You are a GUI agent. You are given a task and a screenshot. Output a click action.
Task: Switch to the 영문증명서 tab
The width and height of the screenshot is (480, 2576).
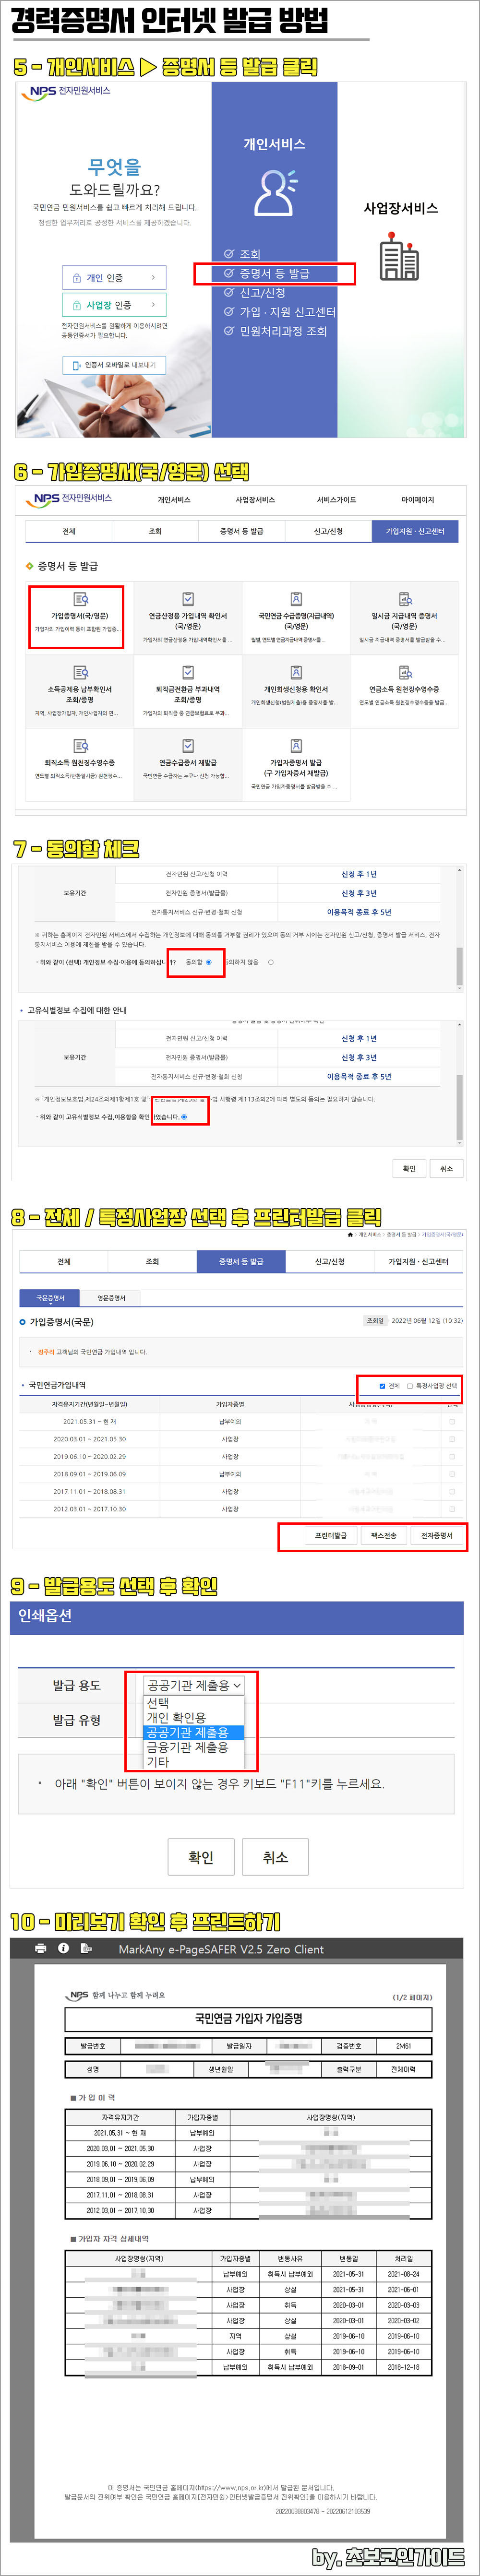[111, 1298]
